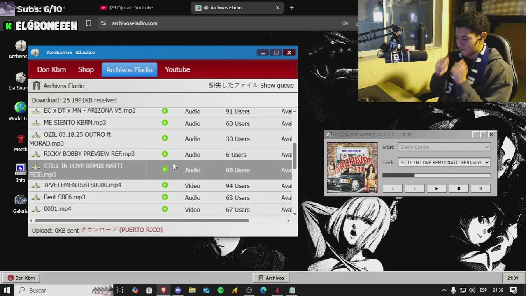
Task: Click the Archivos button in the bottom bar
Action: click(x=271, y=278)
